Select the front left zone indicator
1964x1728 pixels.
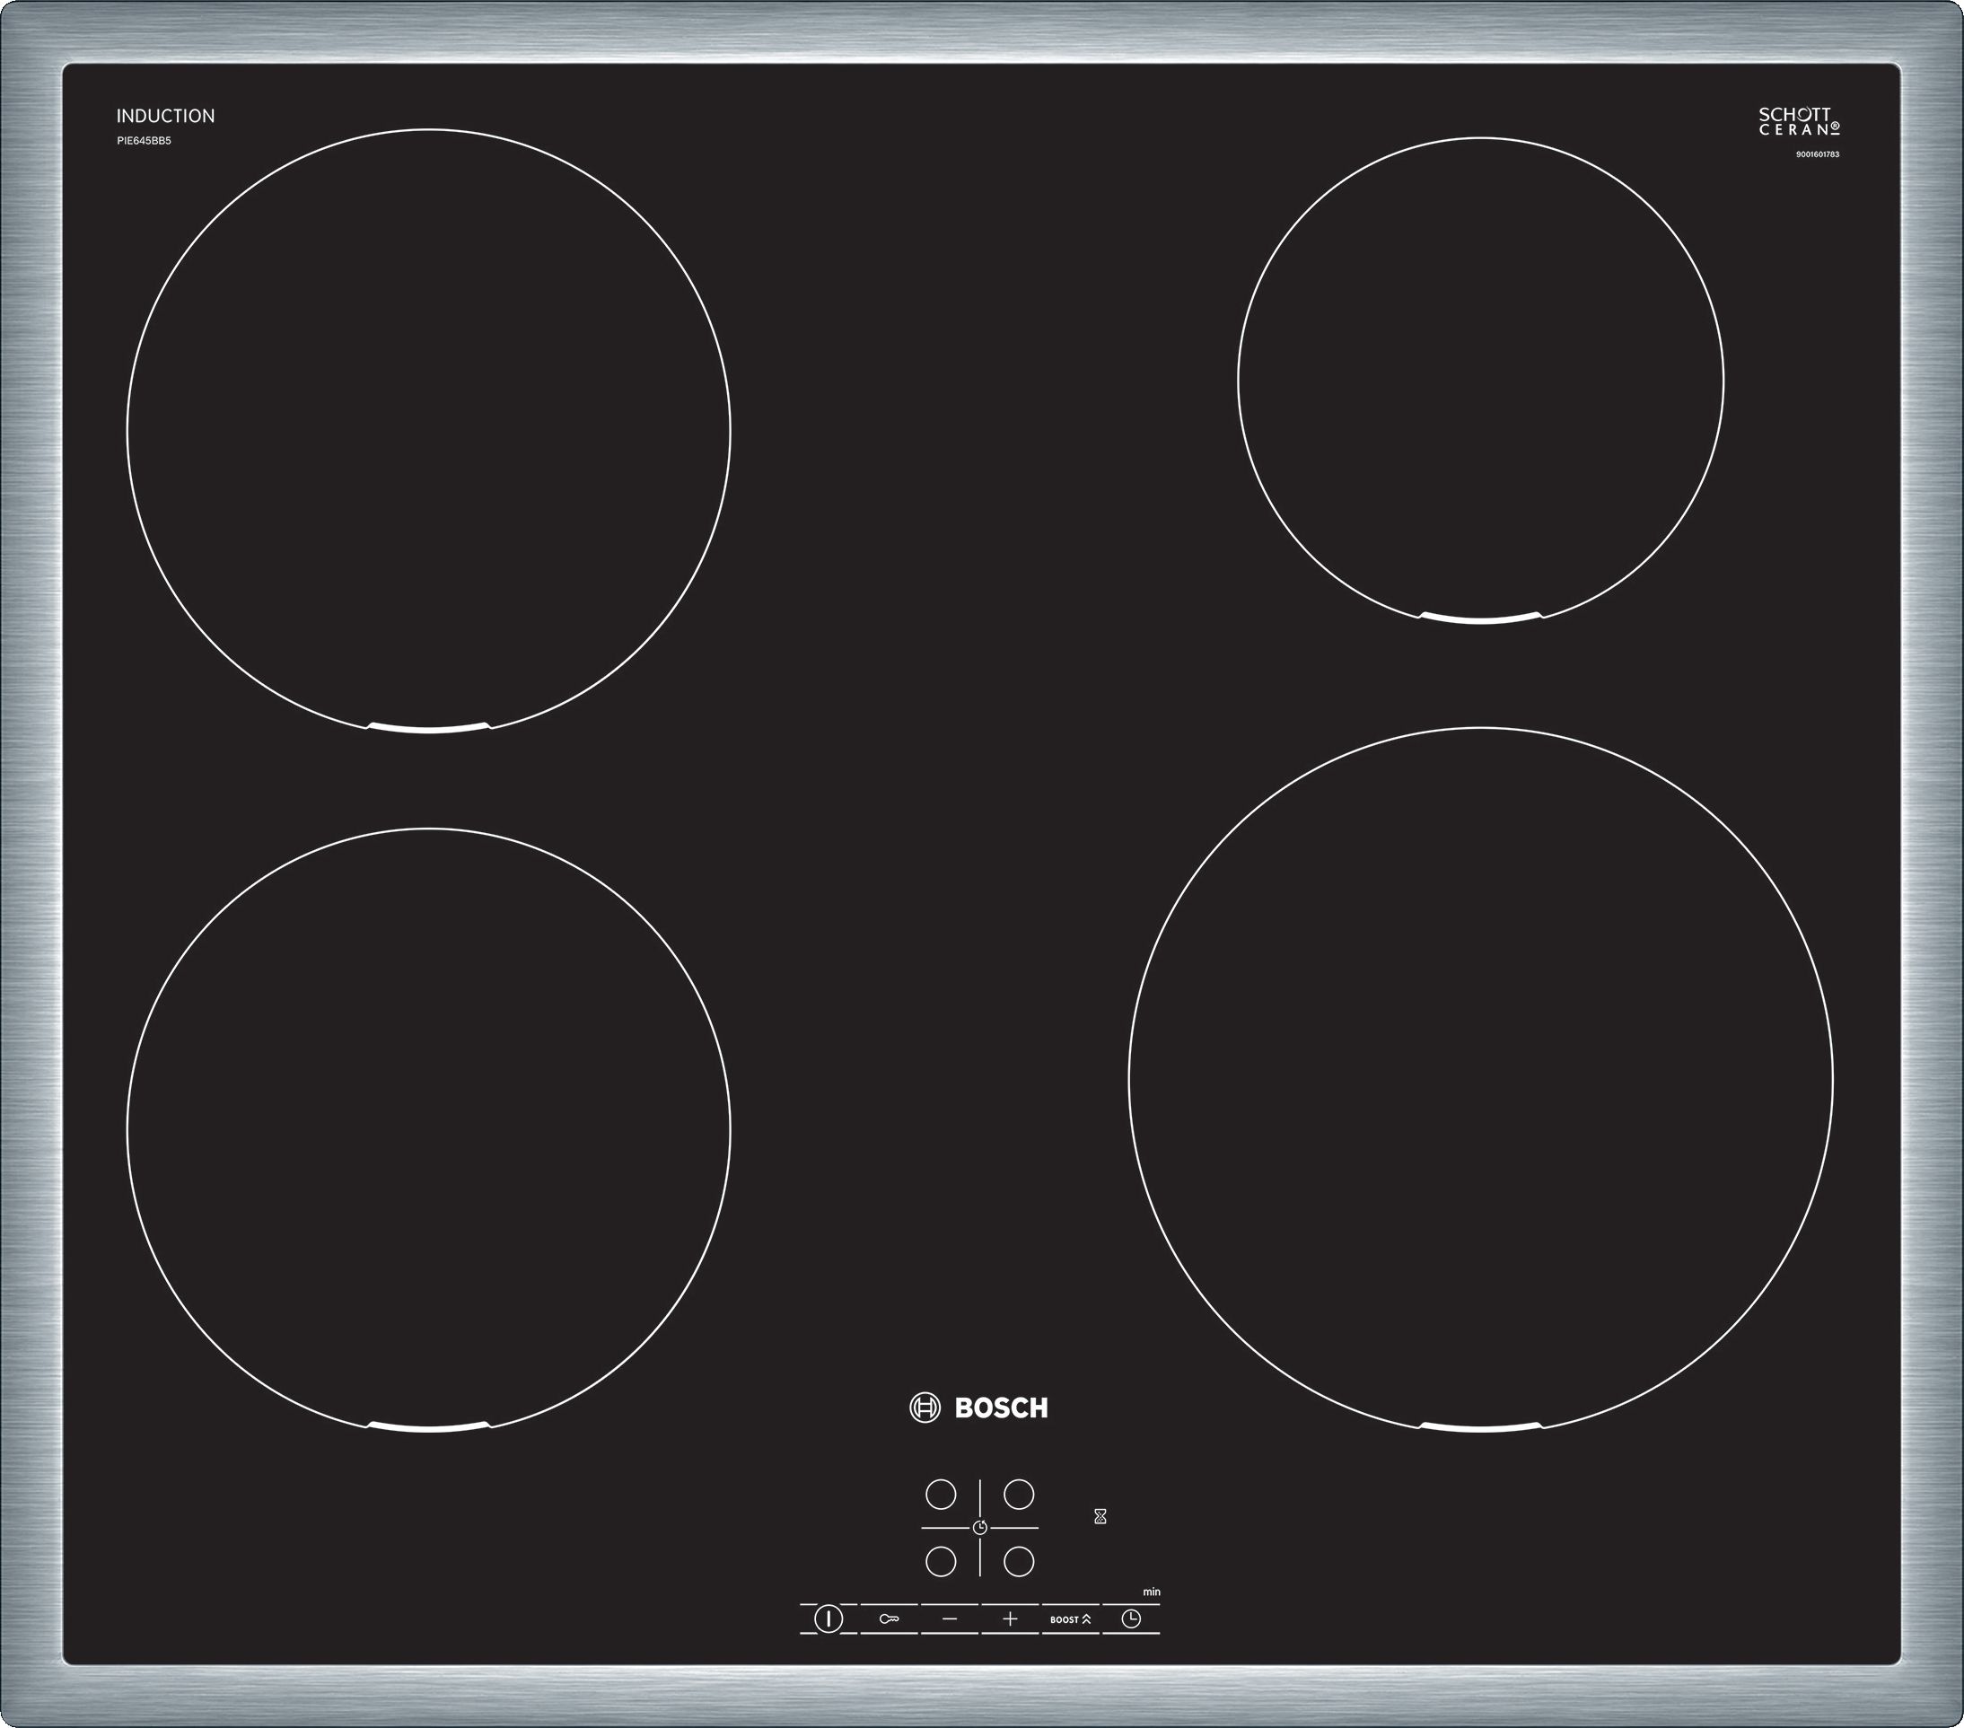[x=941, y=1562]
